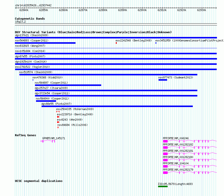
Task: Open the PPP2R5E|NR_104104 transcript label
Action: click(176, 164)
